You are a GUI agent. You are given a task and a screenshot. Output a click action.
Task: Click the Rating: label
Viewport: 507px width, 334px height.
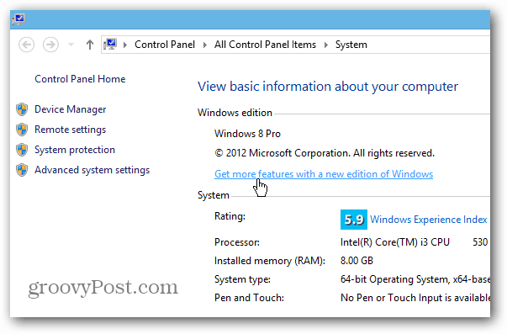[x=230, y=216]
